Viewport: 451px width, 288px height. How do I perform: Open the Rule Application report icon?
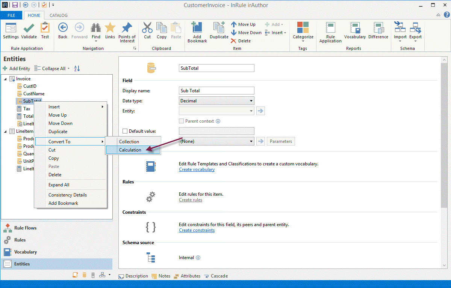click(x=330, y=28)
